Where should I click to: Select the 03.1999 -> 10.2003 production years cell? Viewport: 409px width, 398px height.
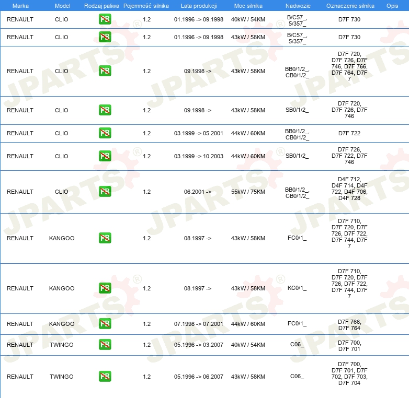(x=199, y=156)
